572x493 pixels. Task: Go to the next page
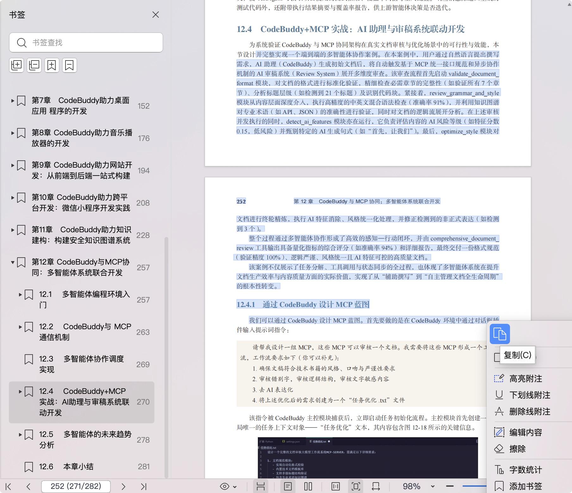click(x=123, y=487)
